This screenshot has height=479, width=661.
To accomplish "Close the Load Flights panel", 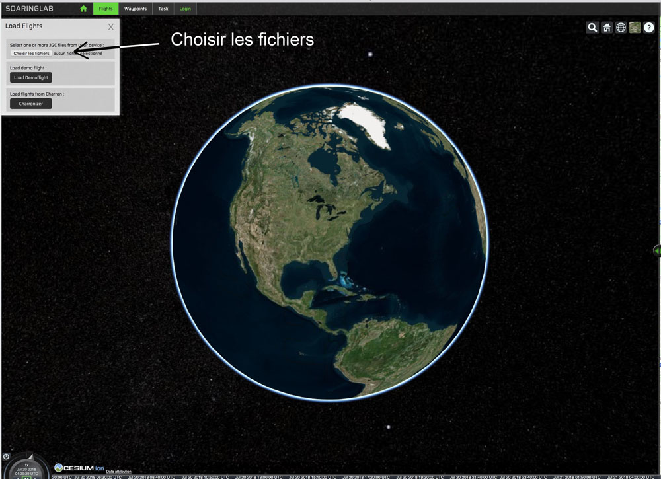I will coord(111,27).
